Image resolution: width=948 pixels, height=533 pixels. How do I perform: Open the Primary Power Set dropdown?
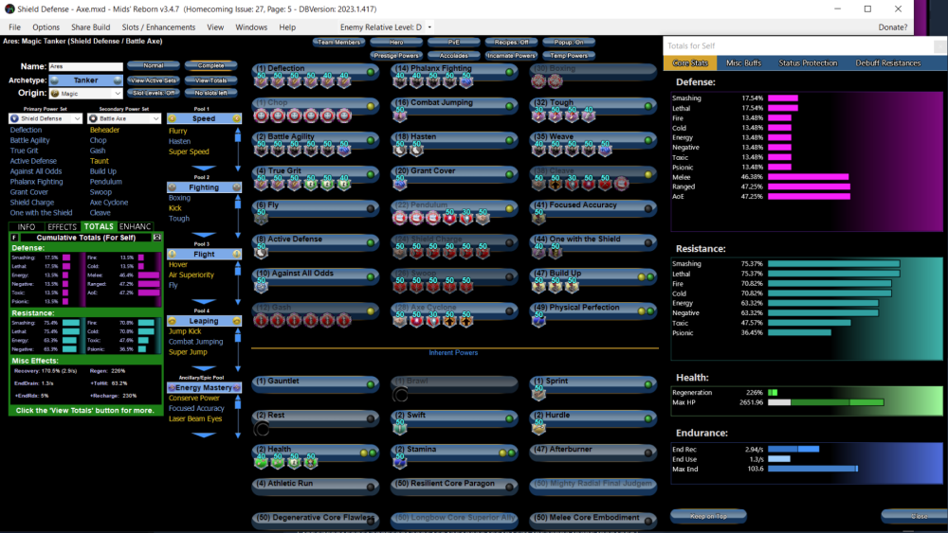pyautogui.click(x=45, y=118)
